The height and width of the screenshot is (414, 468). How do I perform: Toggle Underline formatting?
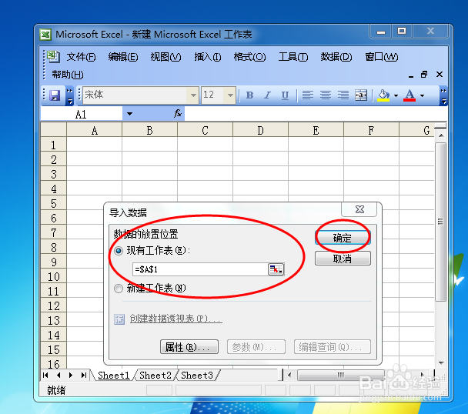(x=285, y=95)
